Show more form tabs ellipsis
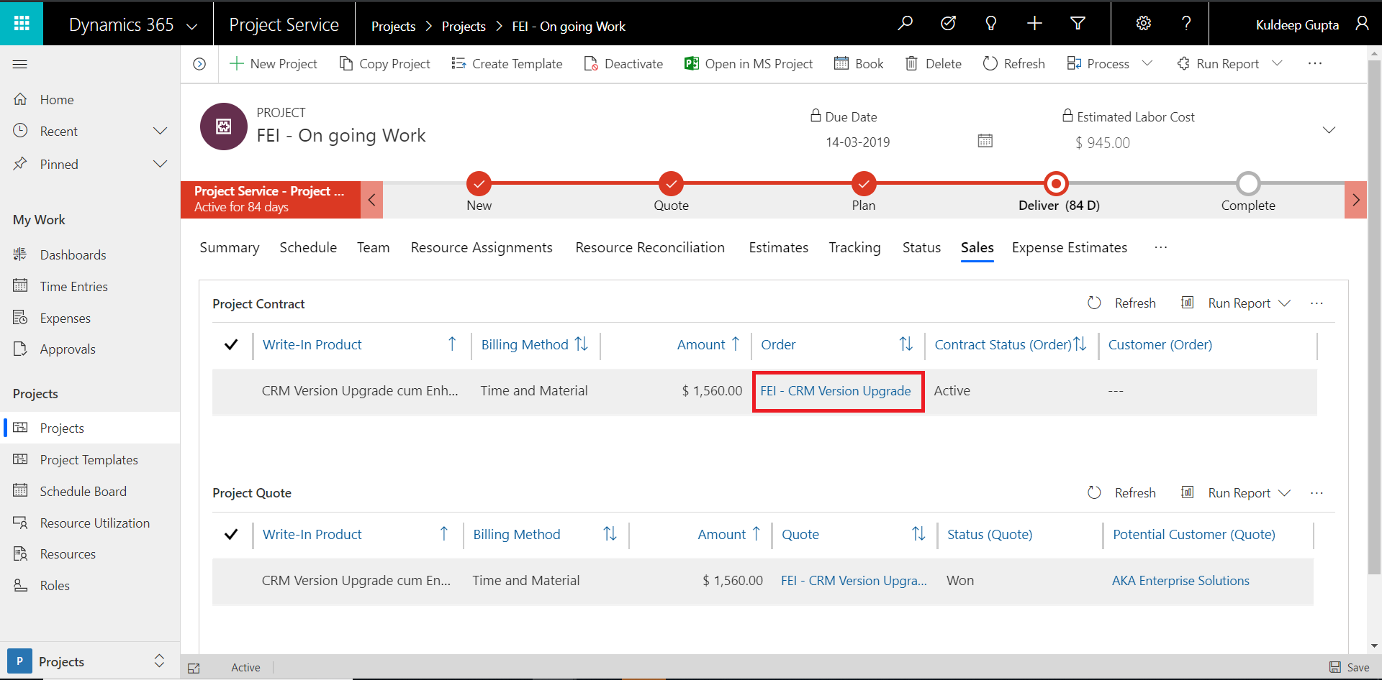 (x=1160, y=247)
